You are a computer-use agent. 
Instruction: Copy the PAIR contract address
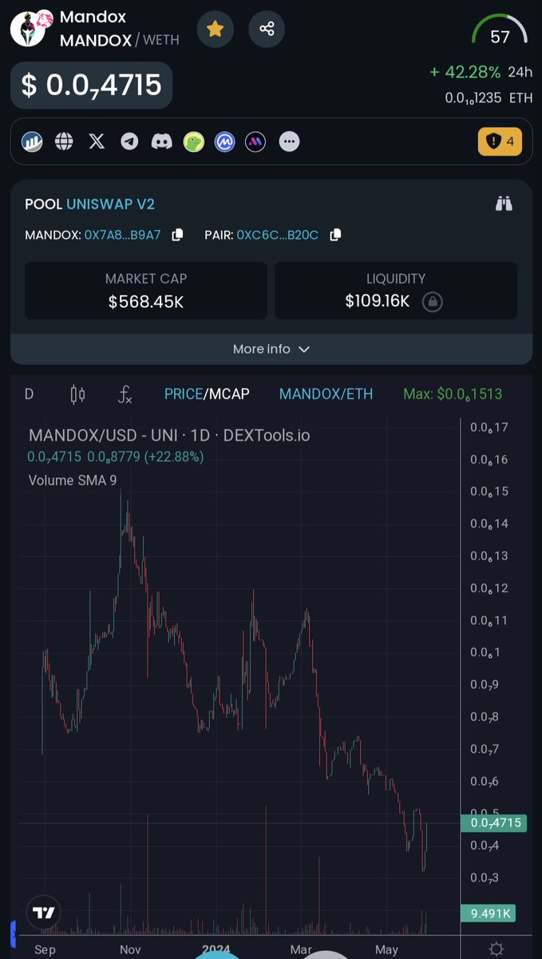[x=335, y=234]
